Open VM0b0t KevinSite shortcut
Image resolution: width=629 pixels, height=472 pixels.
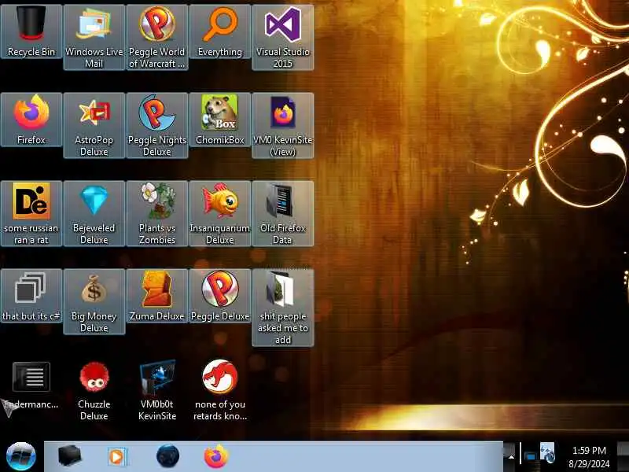pos(156,390)
